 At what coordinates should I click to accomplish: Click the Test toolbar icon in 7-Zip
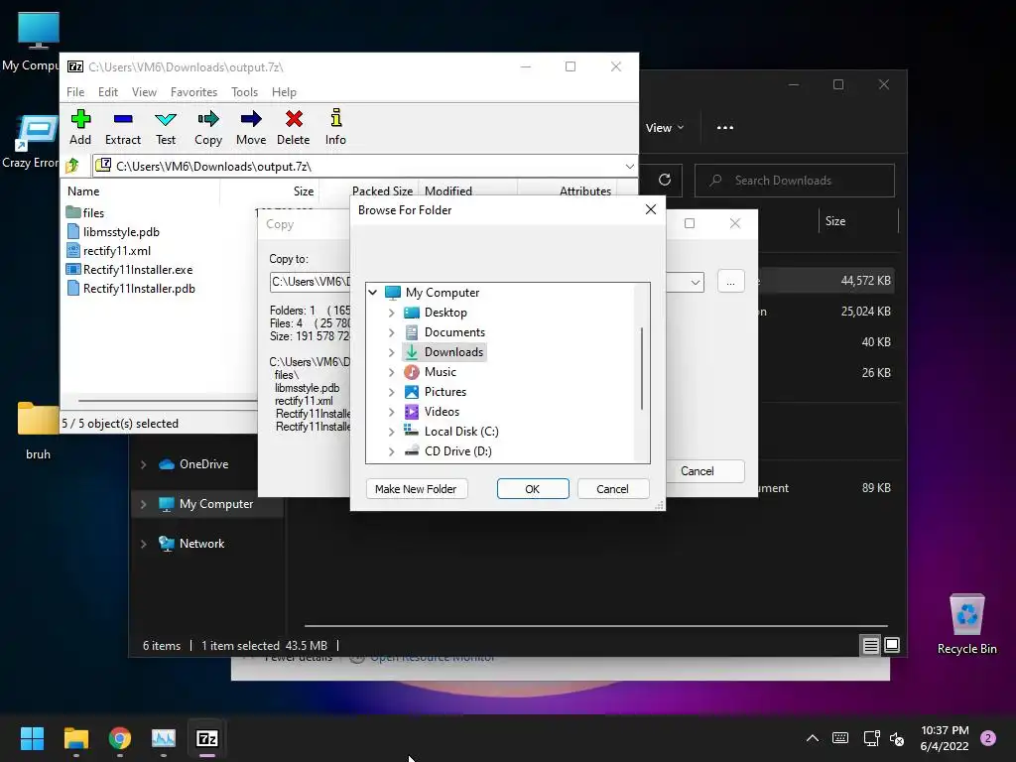coord(166,127)
